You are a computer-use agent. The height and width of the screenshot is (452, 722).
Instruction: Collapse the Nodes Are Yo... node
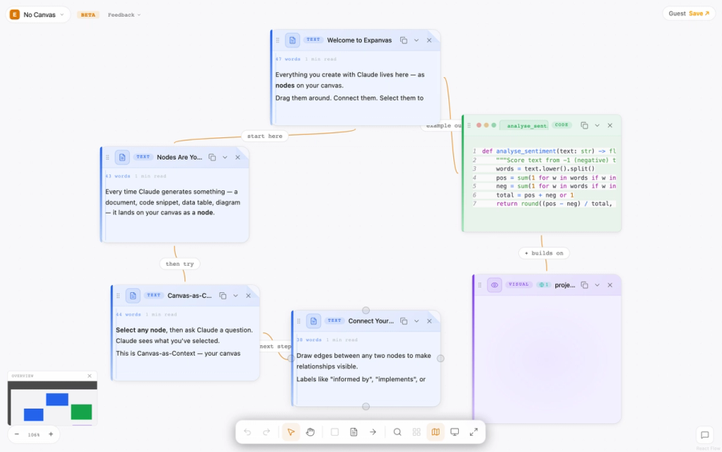[x=225, y=157]
